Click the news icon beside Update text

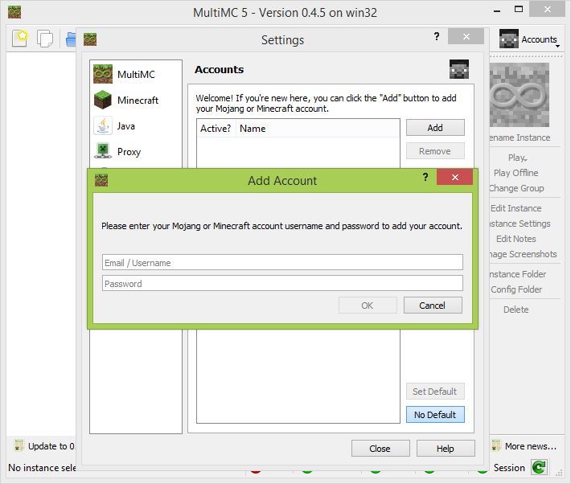(19, 445)
